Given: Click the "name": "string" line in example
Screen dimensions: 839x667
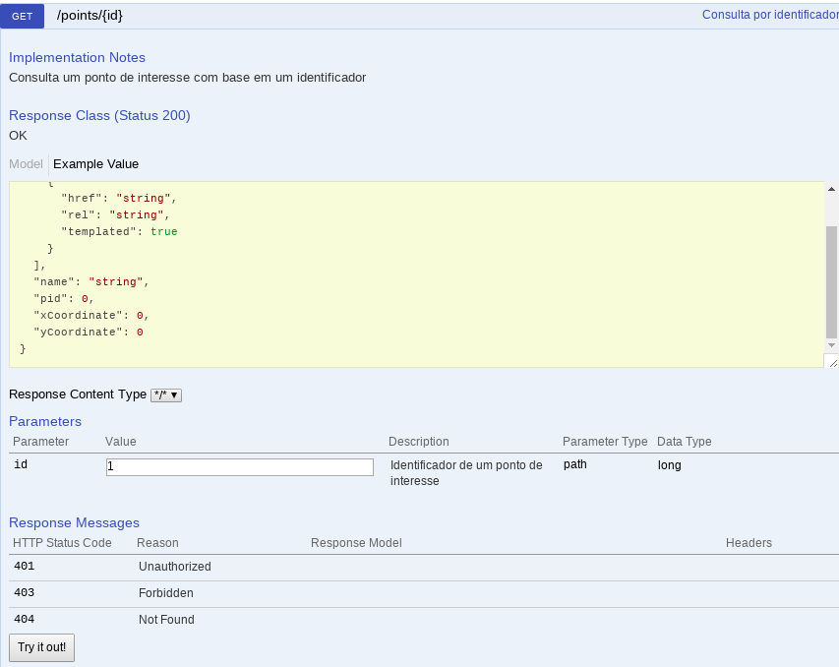Looking at the screenshot, I should [x=90, y=282].
